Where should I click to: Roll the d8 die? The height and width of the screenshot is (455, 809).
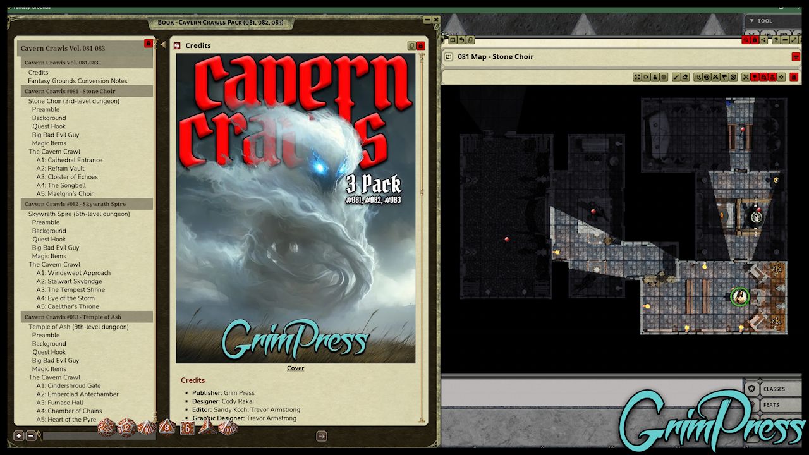(167, 427)
